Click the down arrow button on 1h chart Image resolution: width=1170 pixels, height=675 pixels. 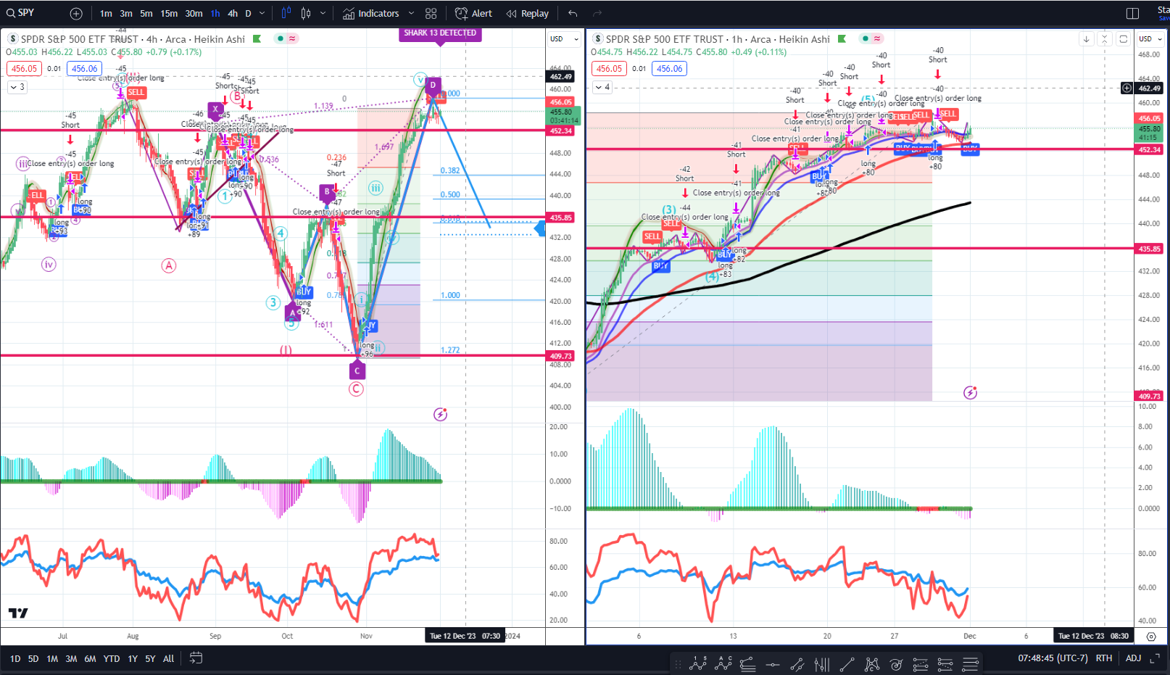1086,39
